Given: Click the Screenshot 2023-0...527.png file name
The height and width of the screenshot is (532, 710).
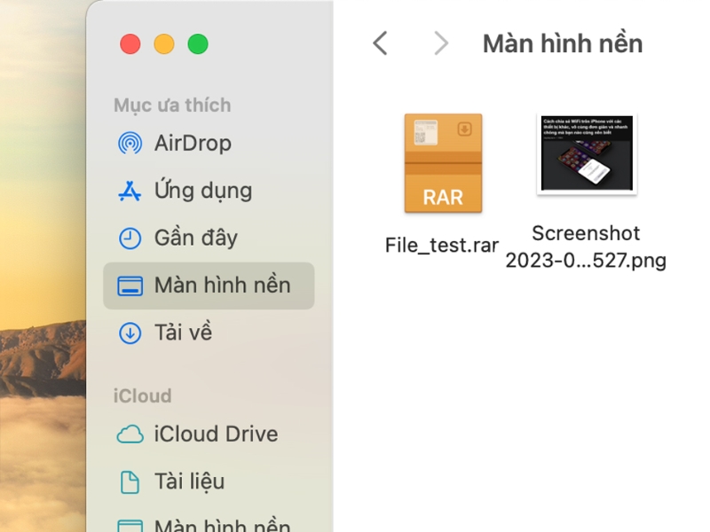Looking at the screenshot, I should [586, 247].
